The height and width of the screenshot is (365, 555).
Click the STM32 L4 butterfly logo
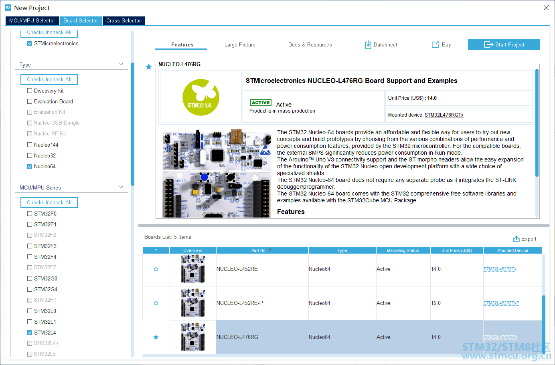[x=201, y=97]
